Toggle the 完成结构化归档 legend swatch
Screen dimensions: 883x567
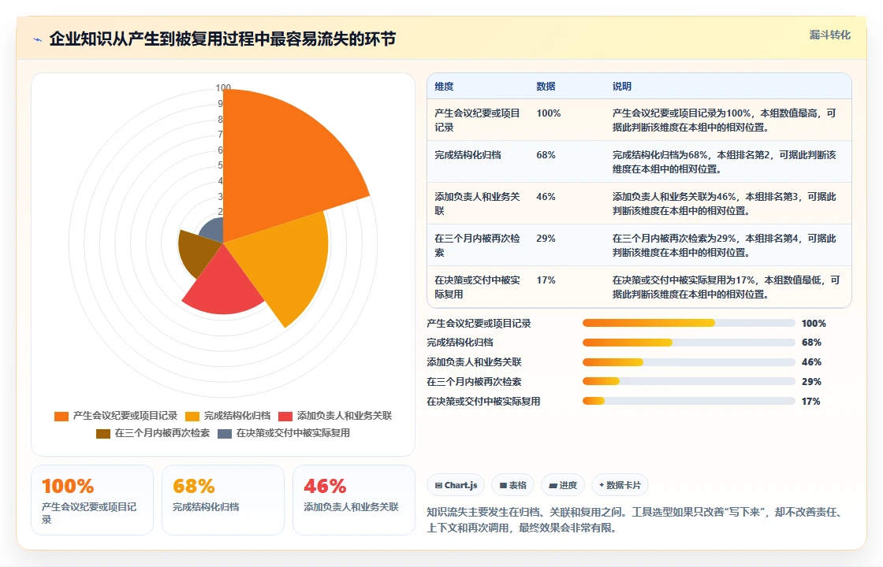click(x=192, y=417)
